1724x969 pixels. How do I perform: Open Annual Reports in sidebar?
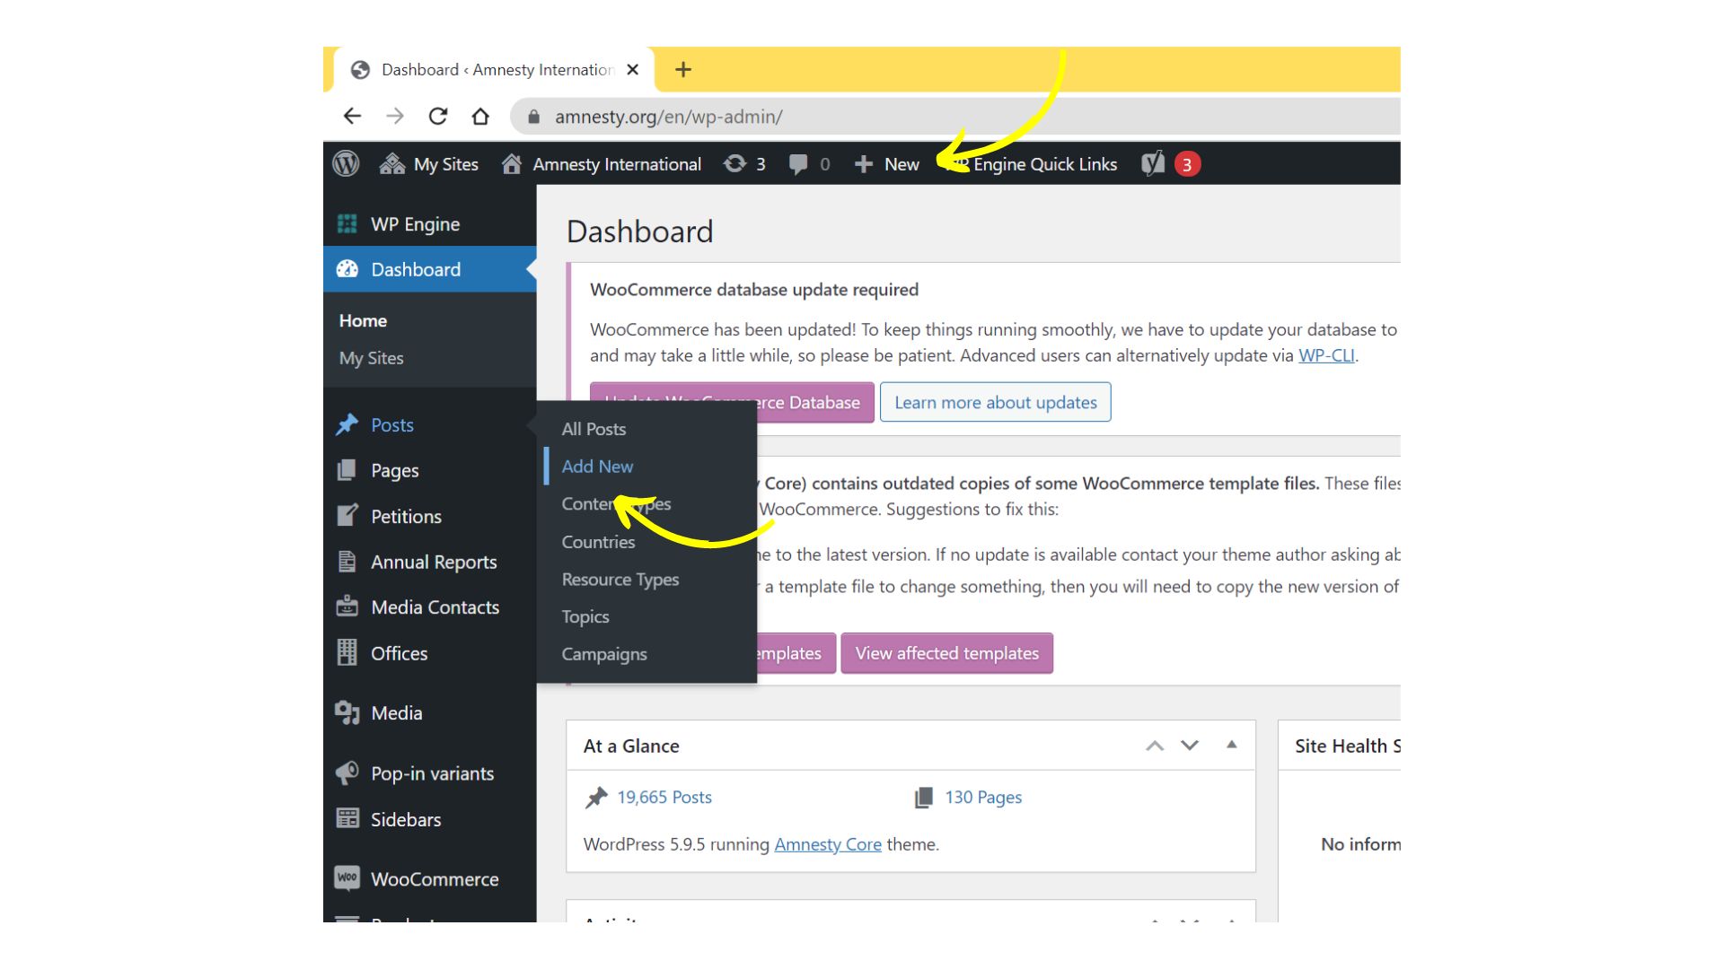click(x=429, y=562)
